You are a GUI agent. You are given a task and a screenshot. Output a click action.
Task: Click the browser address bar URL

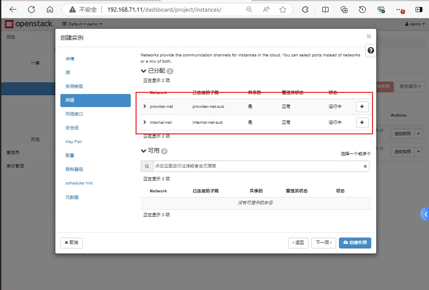164,9
